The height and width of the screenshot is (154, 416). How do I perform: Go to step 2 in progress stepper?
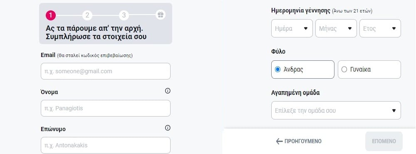(x=87, y=15)
